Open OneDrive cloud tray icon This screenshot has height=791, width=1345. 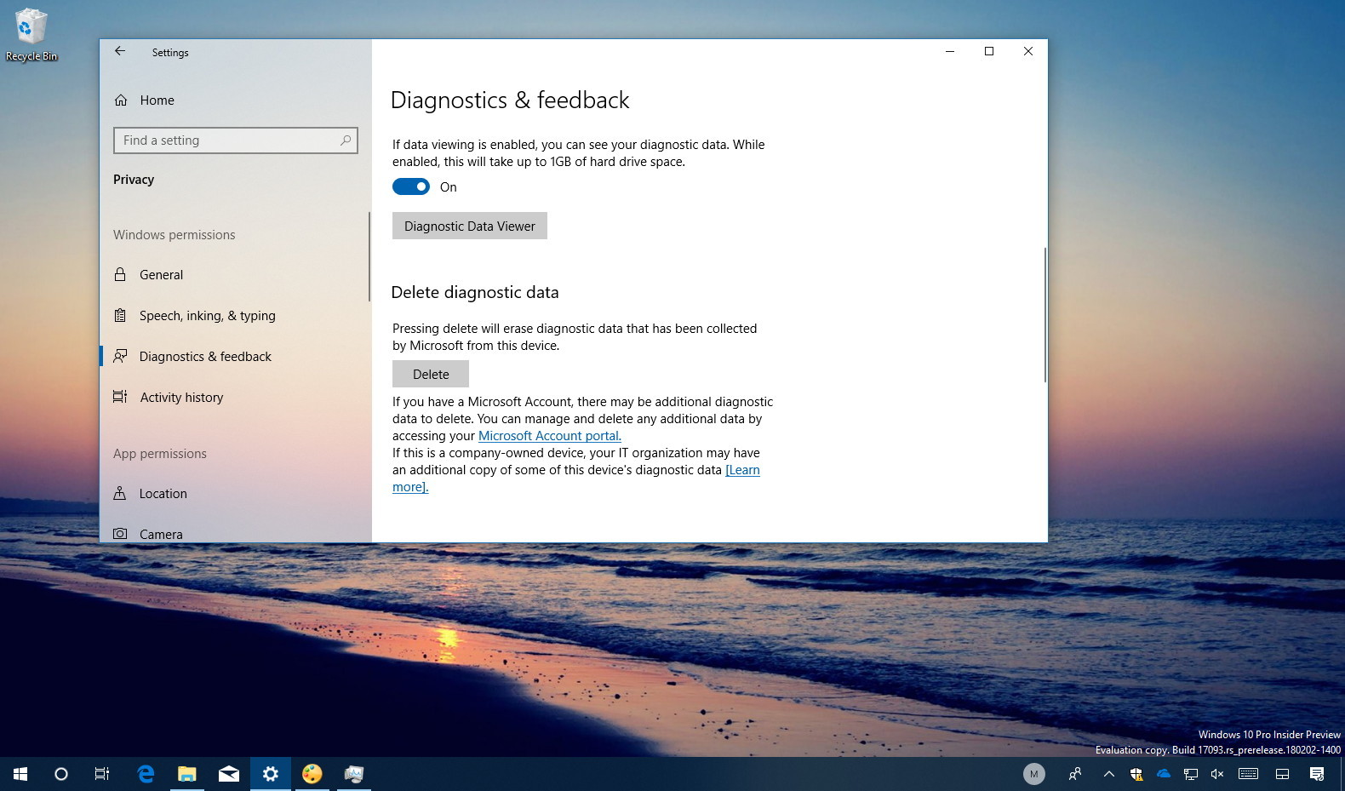(x=1164, y=774)
